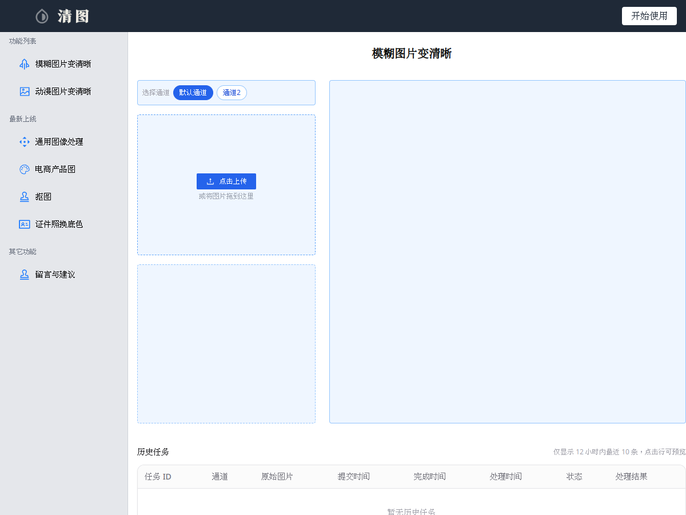Click the 清图 brand name text
Image resolution: width=686 pixels, height=515 pixels.
[73, 16]
